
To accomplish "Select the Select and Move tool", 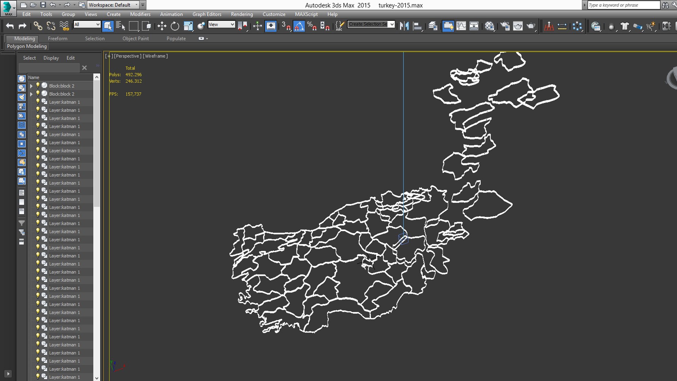I will (x=162, y=26).
